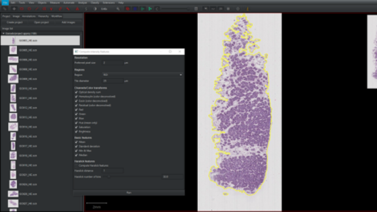
Task: Click the Haralick distance input field
Action: click(113, 171)
